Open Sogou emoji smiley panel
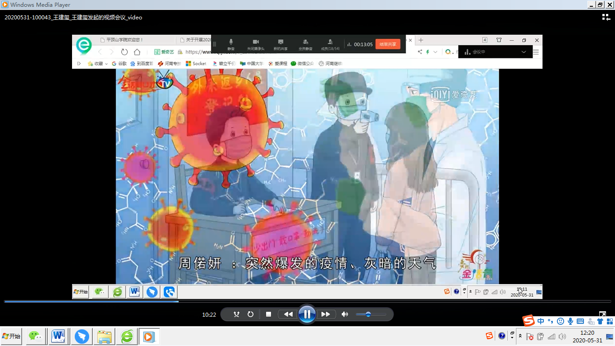615x346 pixels. [561, 321]
